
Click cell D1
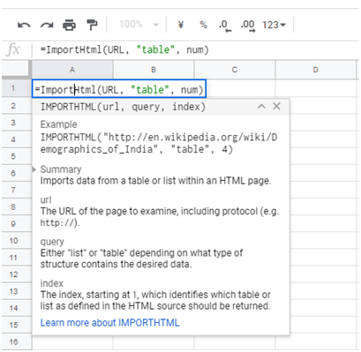click(x=315, y=88)
